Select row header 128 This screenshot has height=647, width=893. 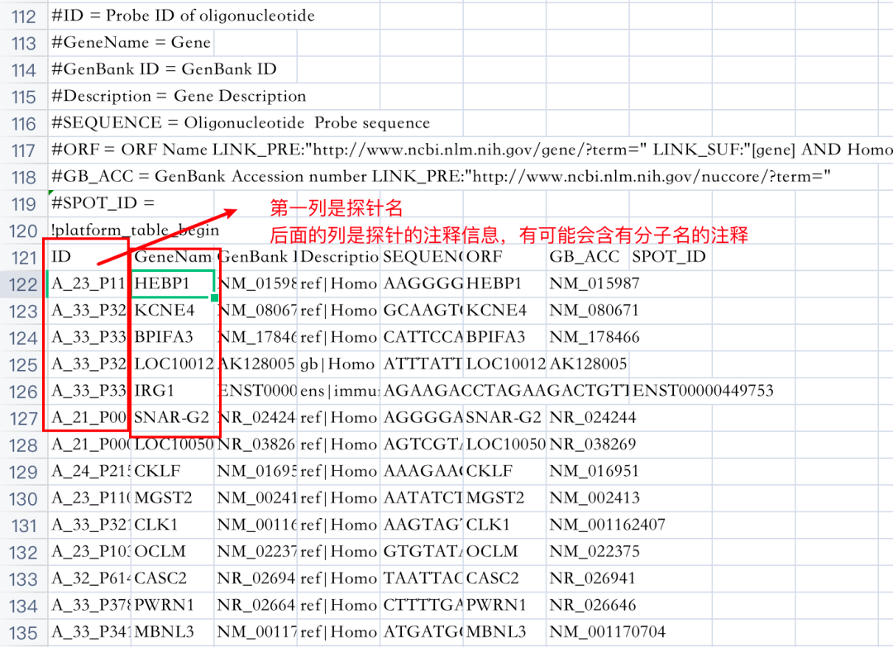(23, 445)
